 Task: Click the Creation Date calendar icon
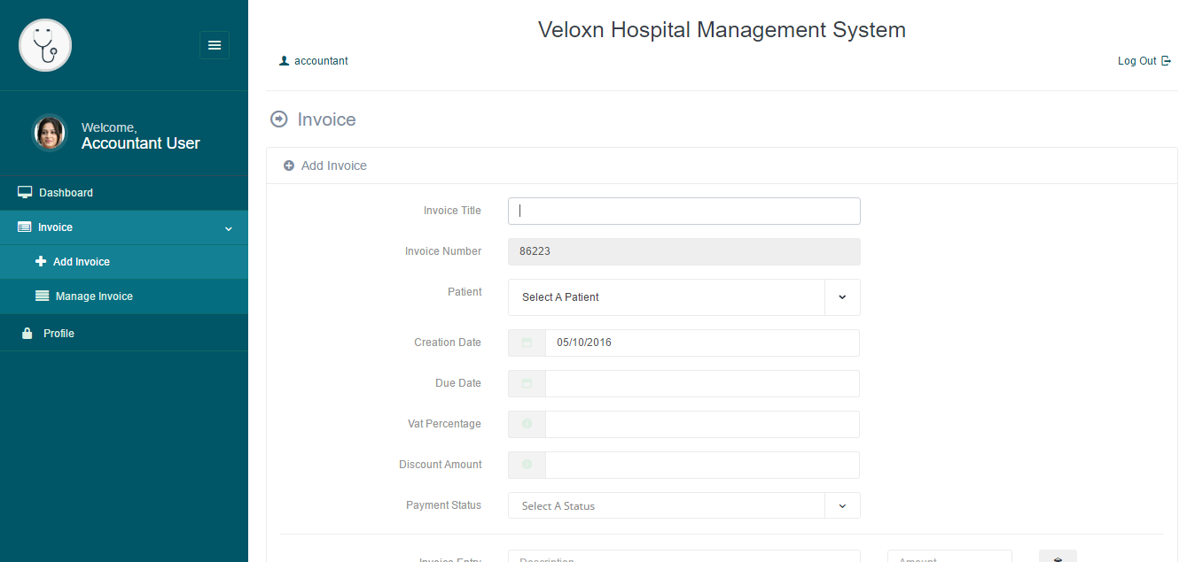coord(527,343)
